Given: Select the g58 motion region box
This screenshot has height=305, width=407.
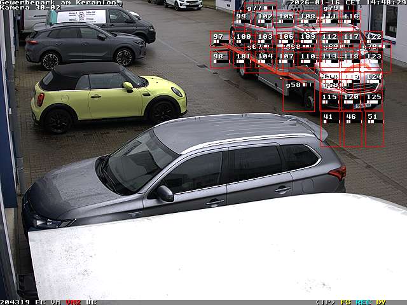Looking at the screenshot, I should (298, 95).
